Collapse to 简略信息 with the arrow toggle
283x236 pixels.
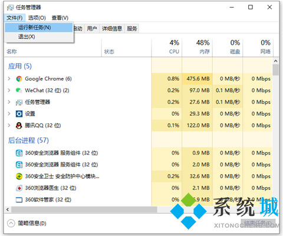(x=11, y=223)
